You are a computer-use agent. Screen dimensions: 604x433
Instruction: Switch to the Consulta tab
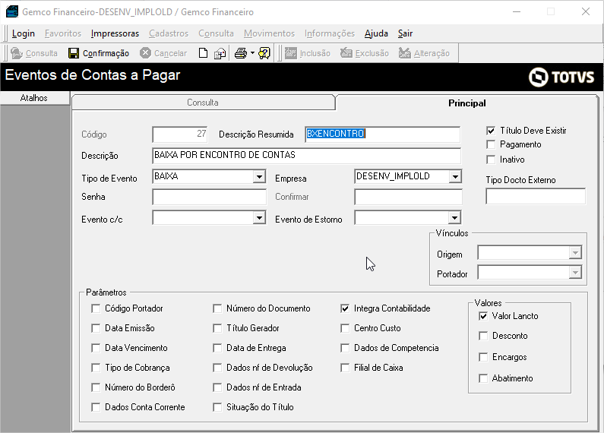(x=203, y=103)
